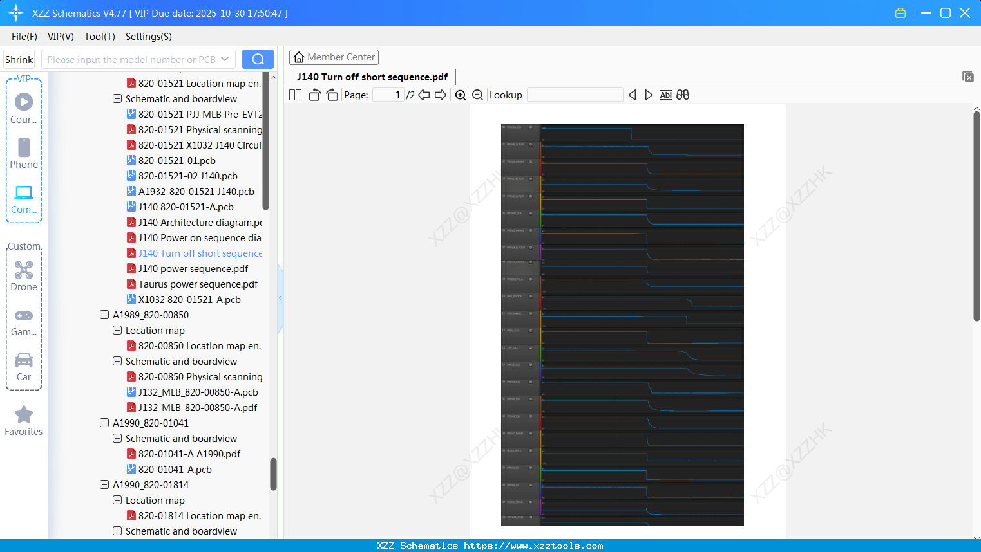Toggle two-page layout view in PDF toolbar
Image resolution: width=981 pixels, height=552 pixels.
click(295, 95)
